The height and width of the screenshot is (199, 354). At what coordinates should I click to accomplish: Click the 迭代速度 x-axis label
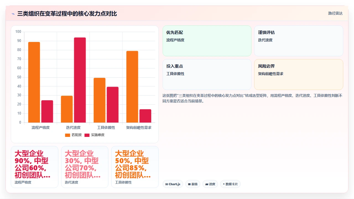click(73, 128)
